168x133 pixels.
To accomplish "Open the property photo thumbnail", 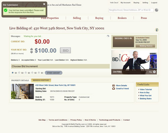I will tap(22, 91).
